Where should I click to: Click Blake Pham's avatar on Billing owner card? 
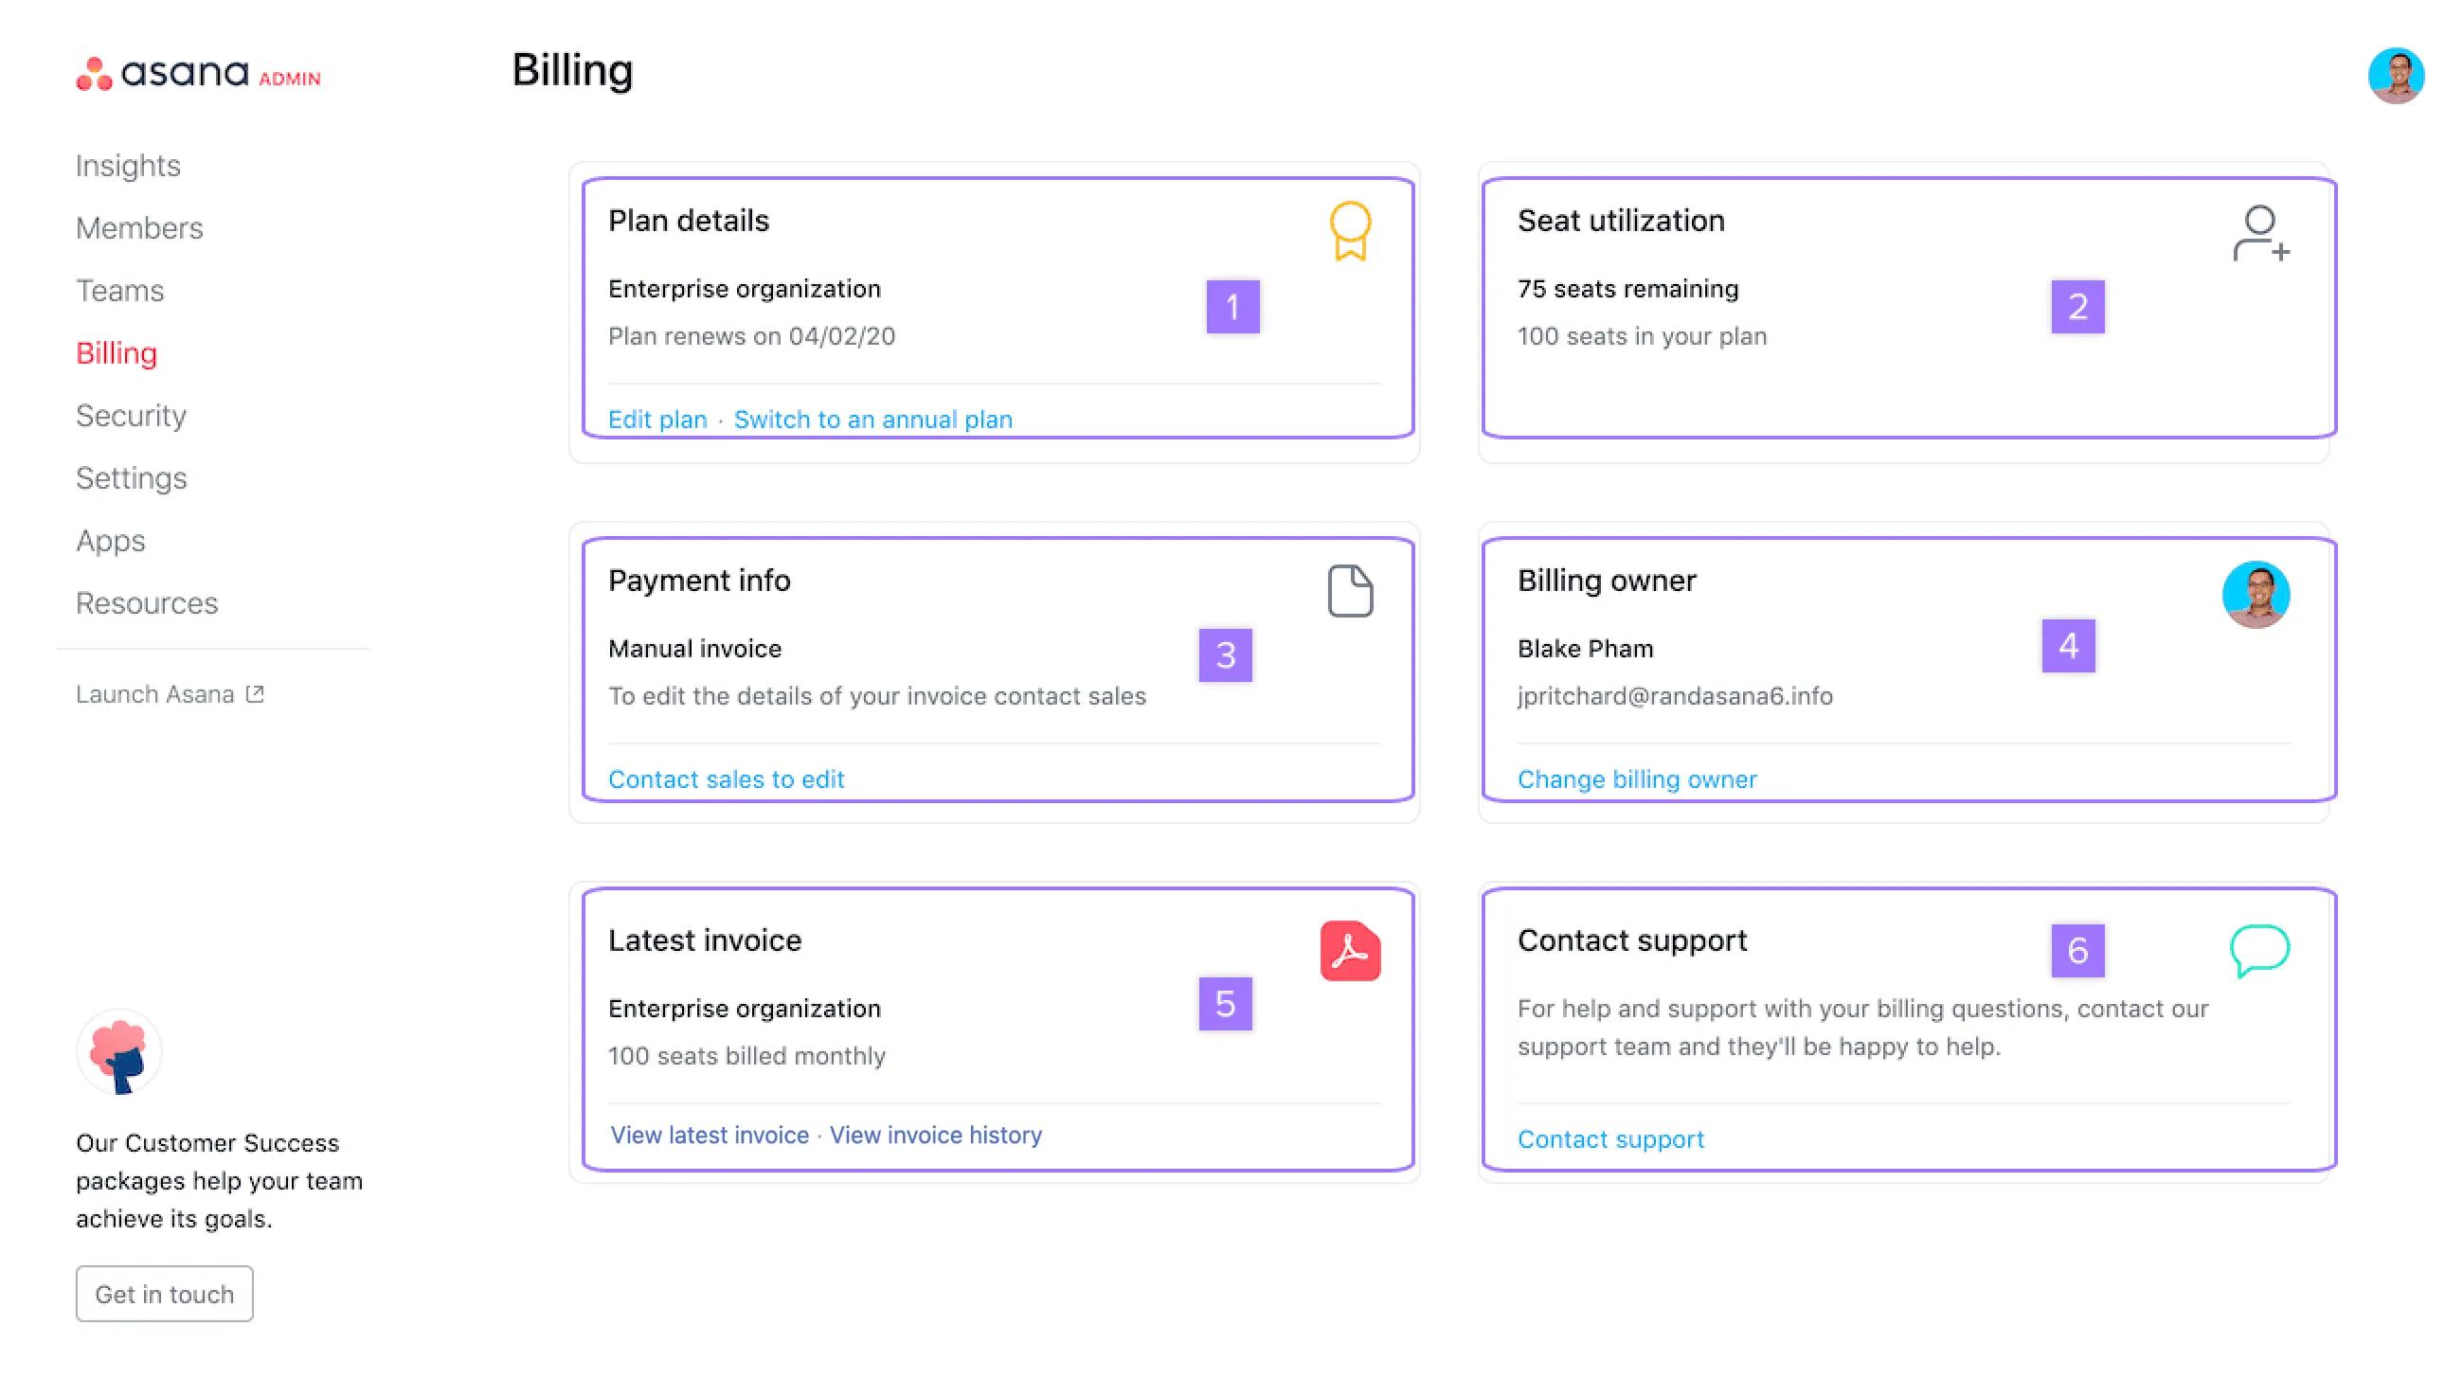click(x=2257, y=594)
